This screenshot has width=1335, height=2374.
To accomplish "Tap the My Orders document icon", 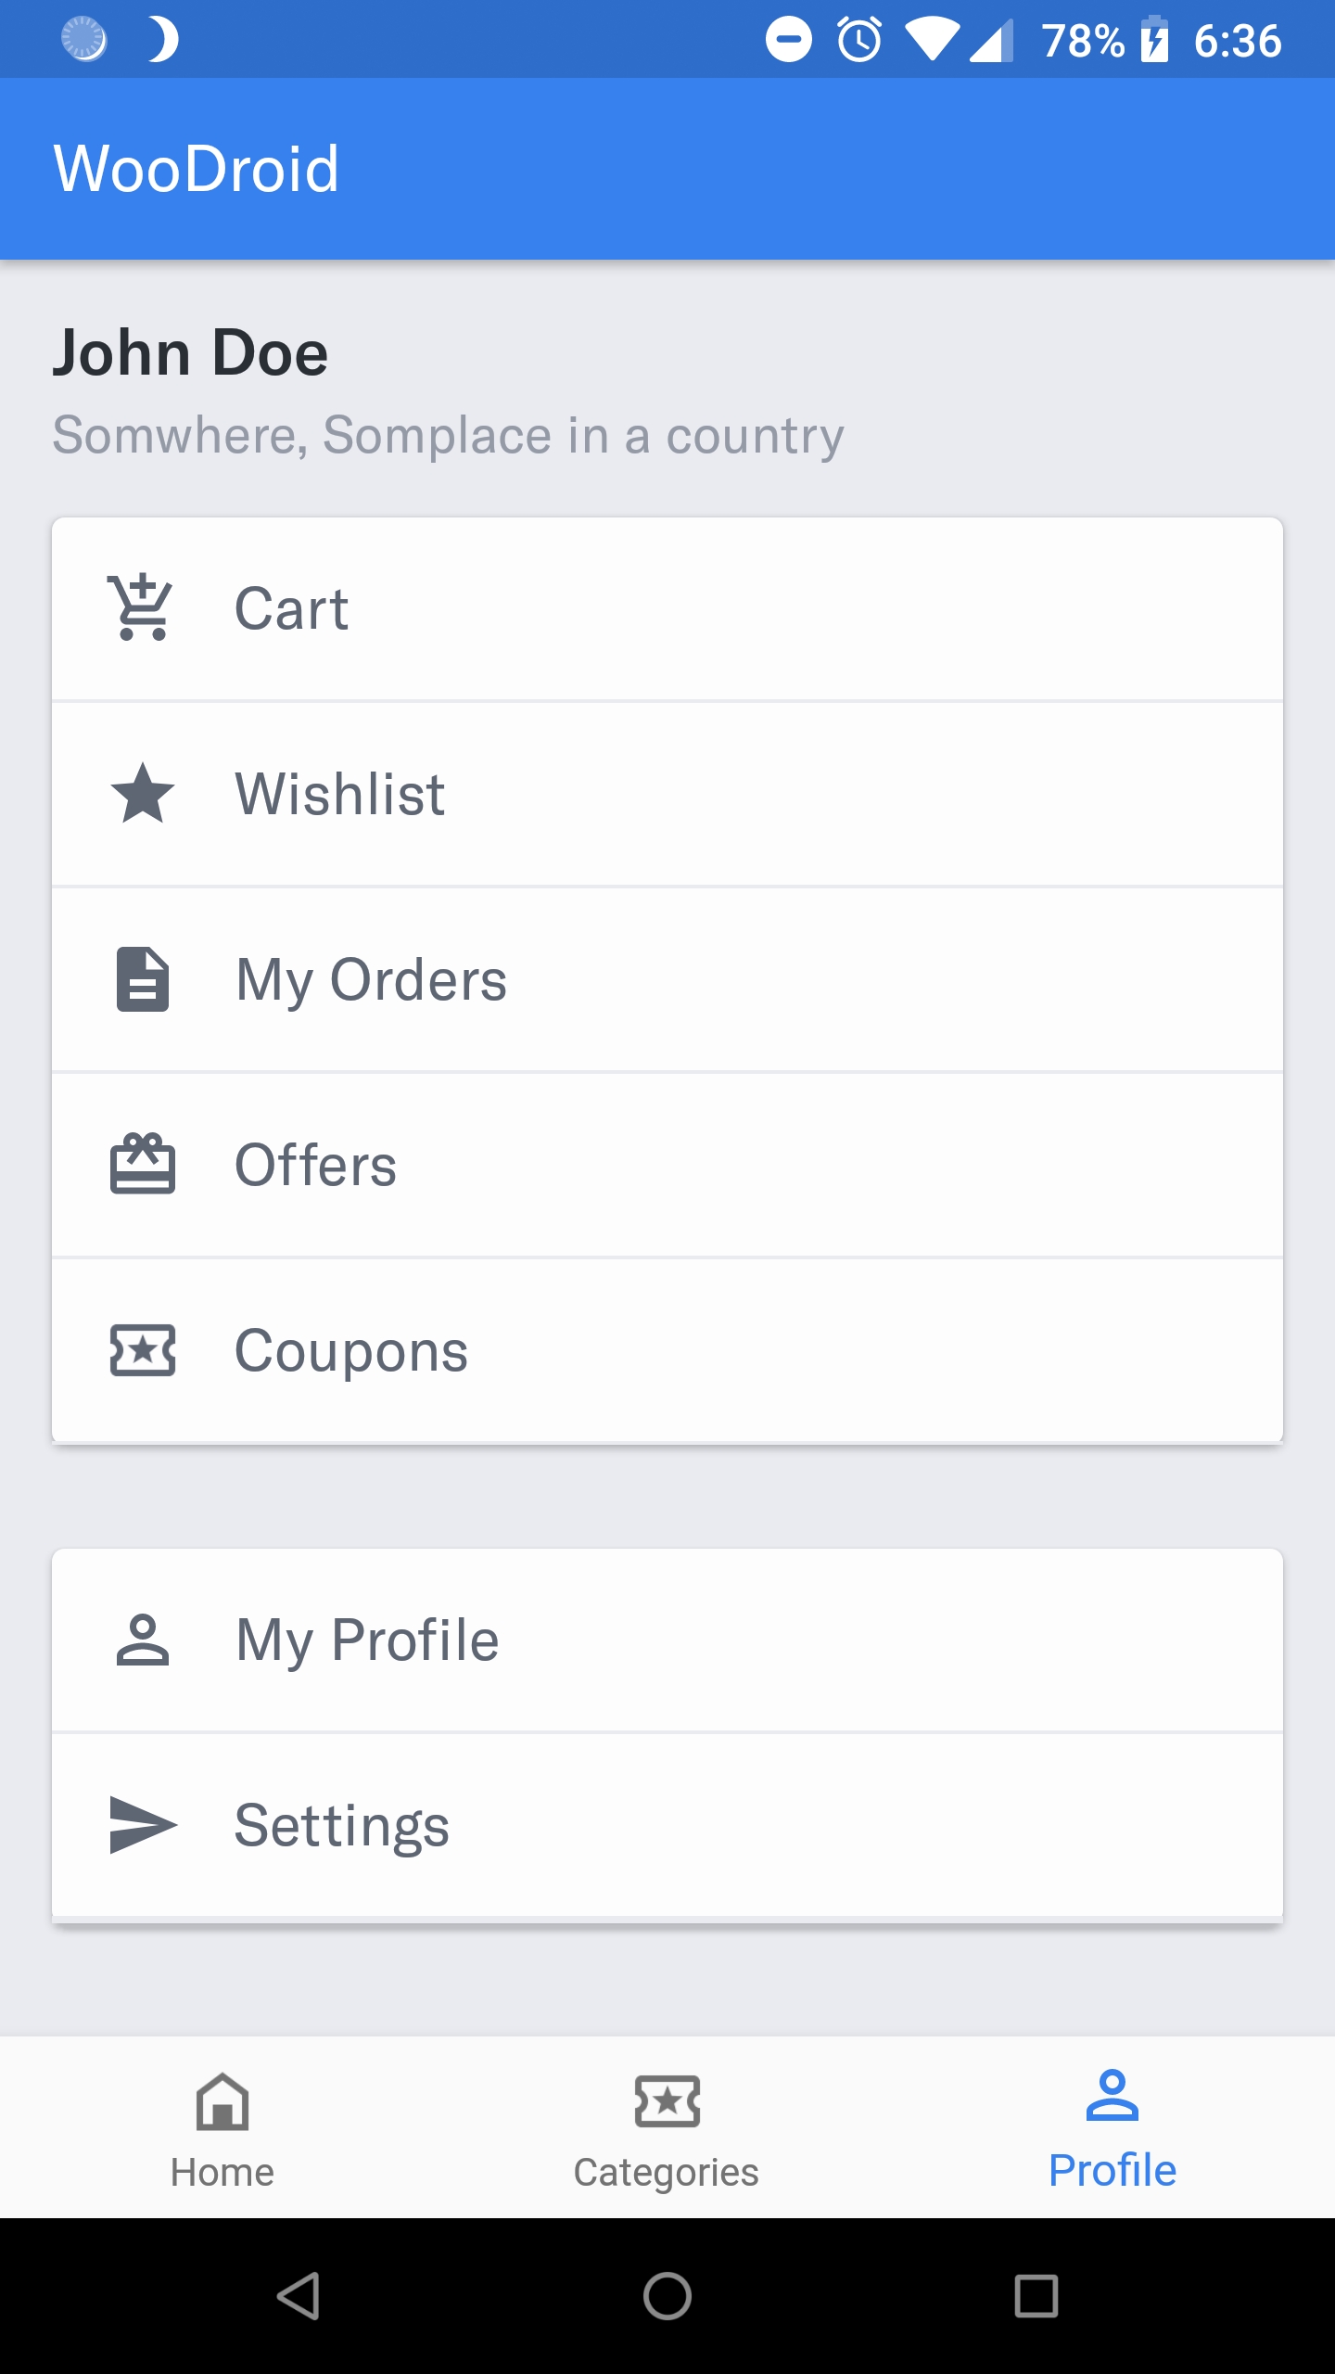I will pyautogui.click(x=142, y=979).
